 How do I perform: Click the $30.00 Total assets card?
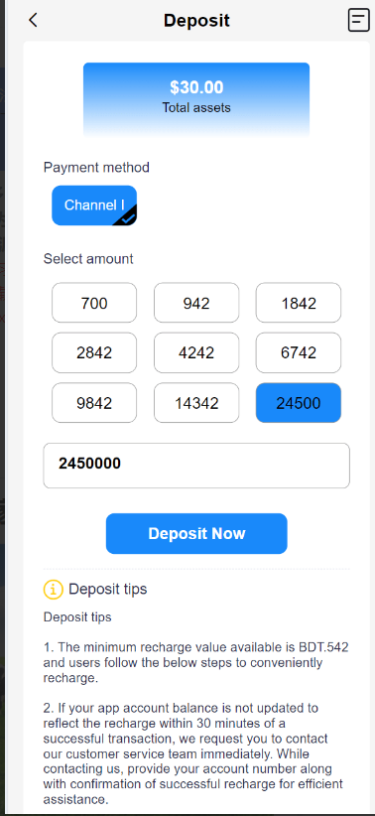pos(196,100)
